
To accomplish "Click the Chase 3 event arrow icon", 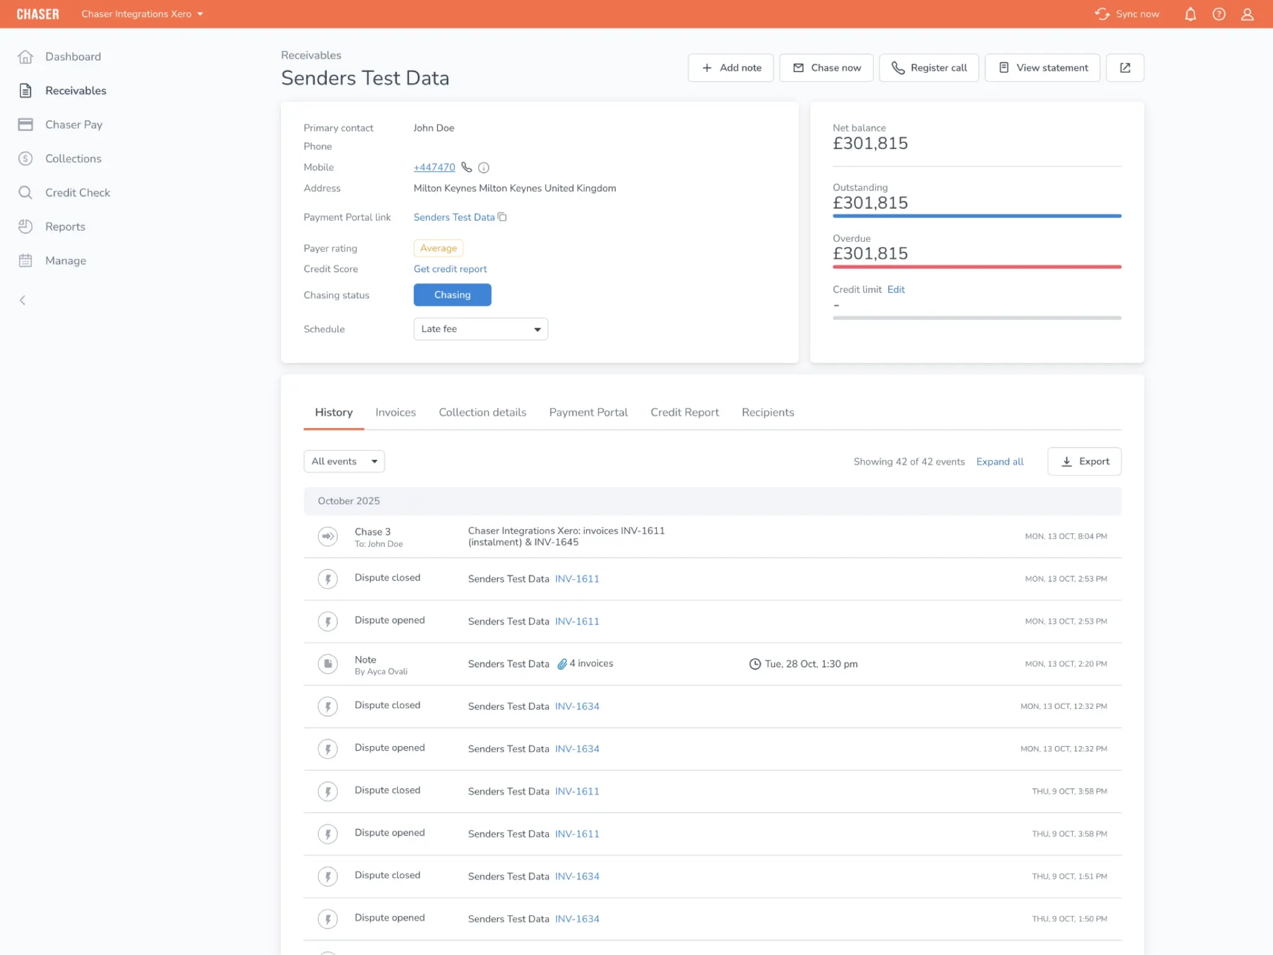I will coord(328,536).
